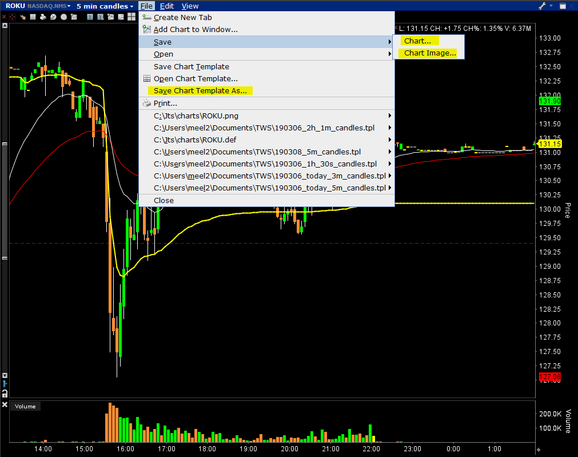Select the Save submenu entry
This screenshot has width=578, height=457.
266,42
